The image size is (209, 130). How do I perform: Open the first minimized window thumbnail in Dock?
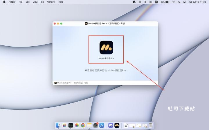point(132,125)
